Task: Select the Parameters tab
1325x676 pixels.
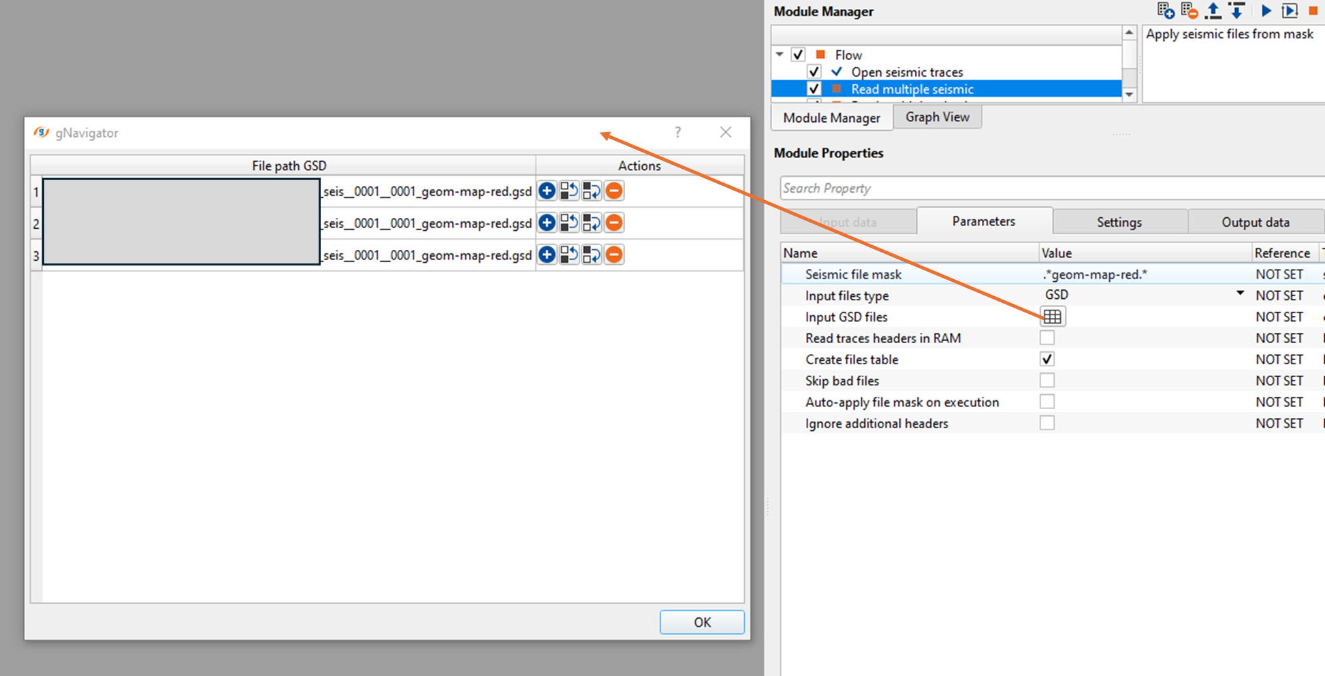Action: point(984,221)
